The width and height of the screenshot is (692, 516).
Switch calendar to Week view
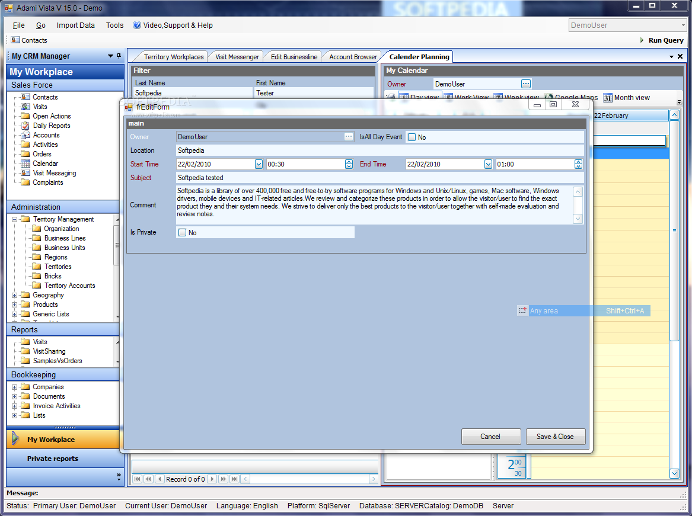(516, 98)
